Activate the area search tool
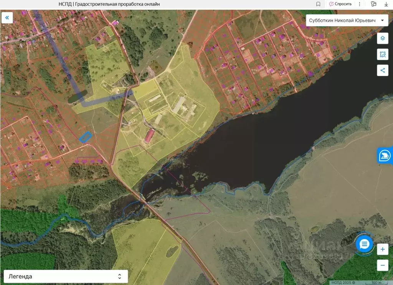393x285 pixels. [x=382, y=54]
